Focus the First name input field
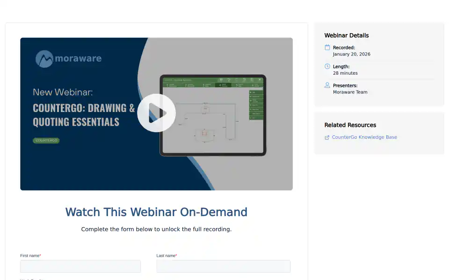449x280 pixels. click(80, 266)
